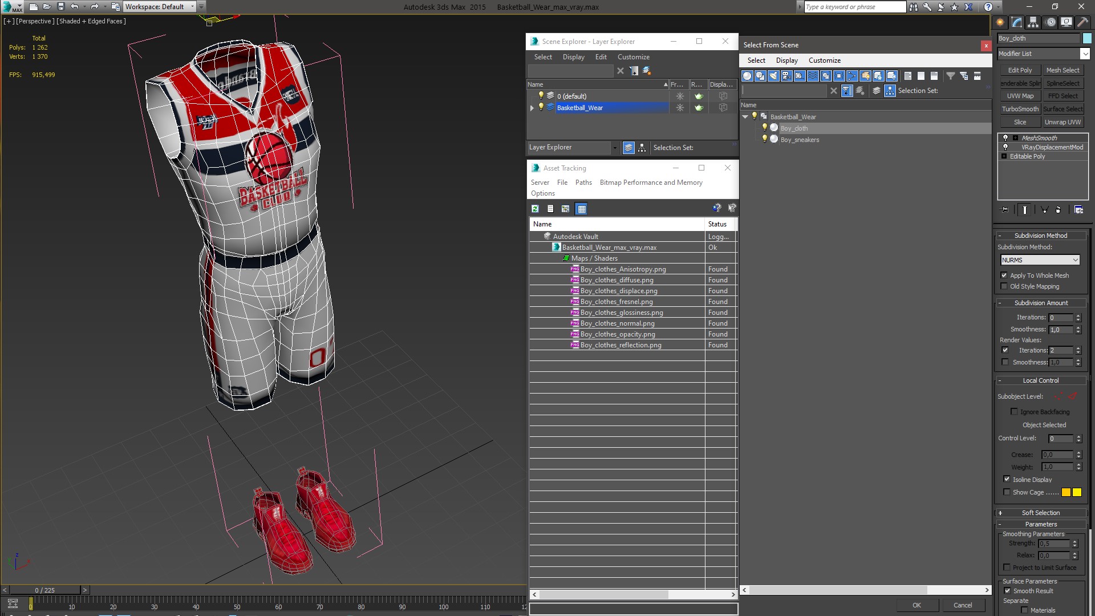Toggle MeshSmooth modifier lightbulb in stack
This screenshot has width=1095, height=616.
coord(1005,138)
